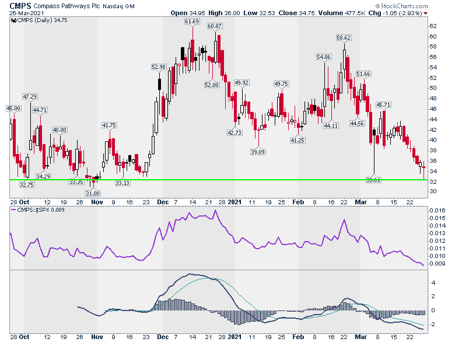The image size is (455, 342).
Task: Click the 31.00 lowest price label
Action: pyautogui.click(x=93, y=194)
